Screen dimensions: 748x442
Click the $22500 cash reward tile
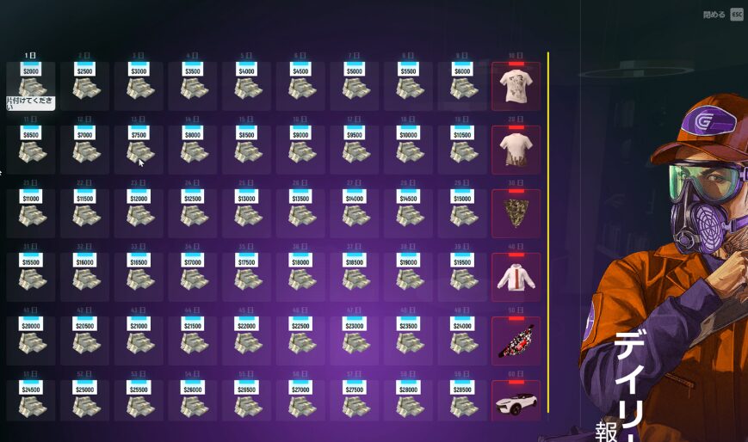tap(300, 340)
